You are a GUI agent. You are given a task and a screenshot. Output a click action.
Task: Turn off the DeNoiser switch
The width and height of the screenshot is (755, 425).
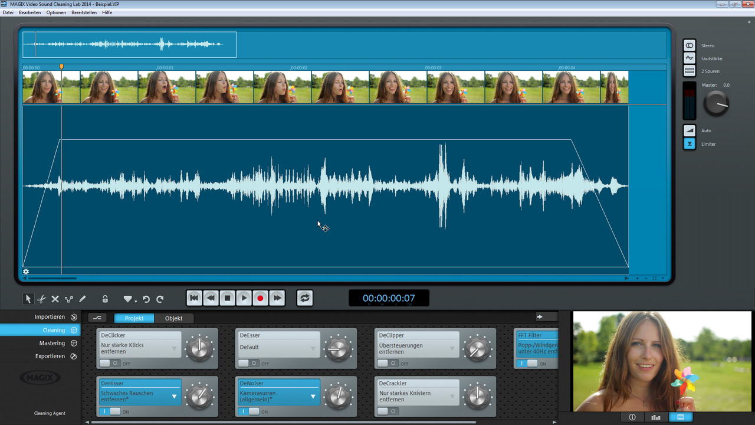[x=248, y=411]
